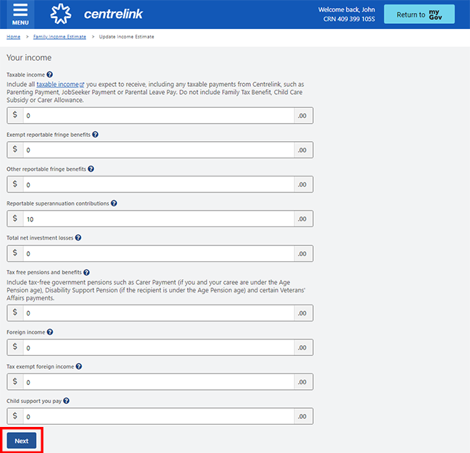Open the MENU hamburger icon
Image resolution: width=470 pixels, height=453 pixels.
20,14
